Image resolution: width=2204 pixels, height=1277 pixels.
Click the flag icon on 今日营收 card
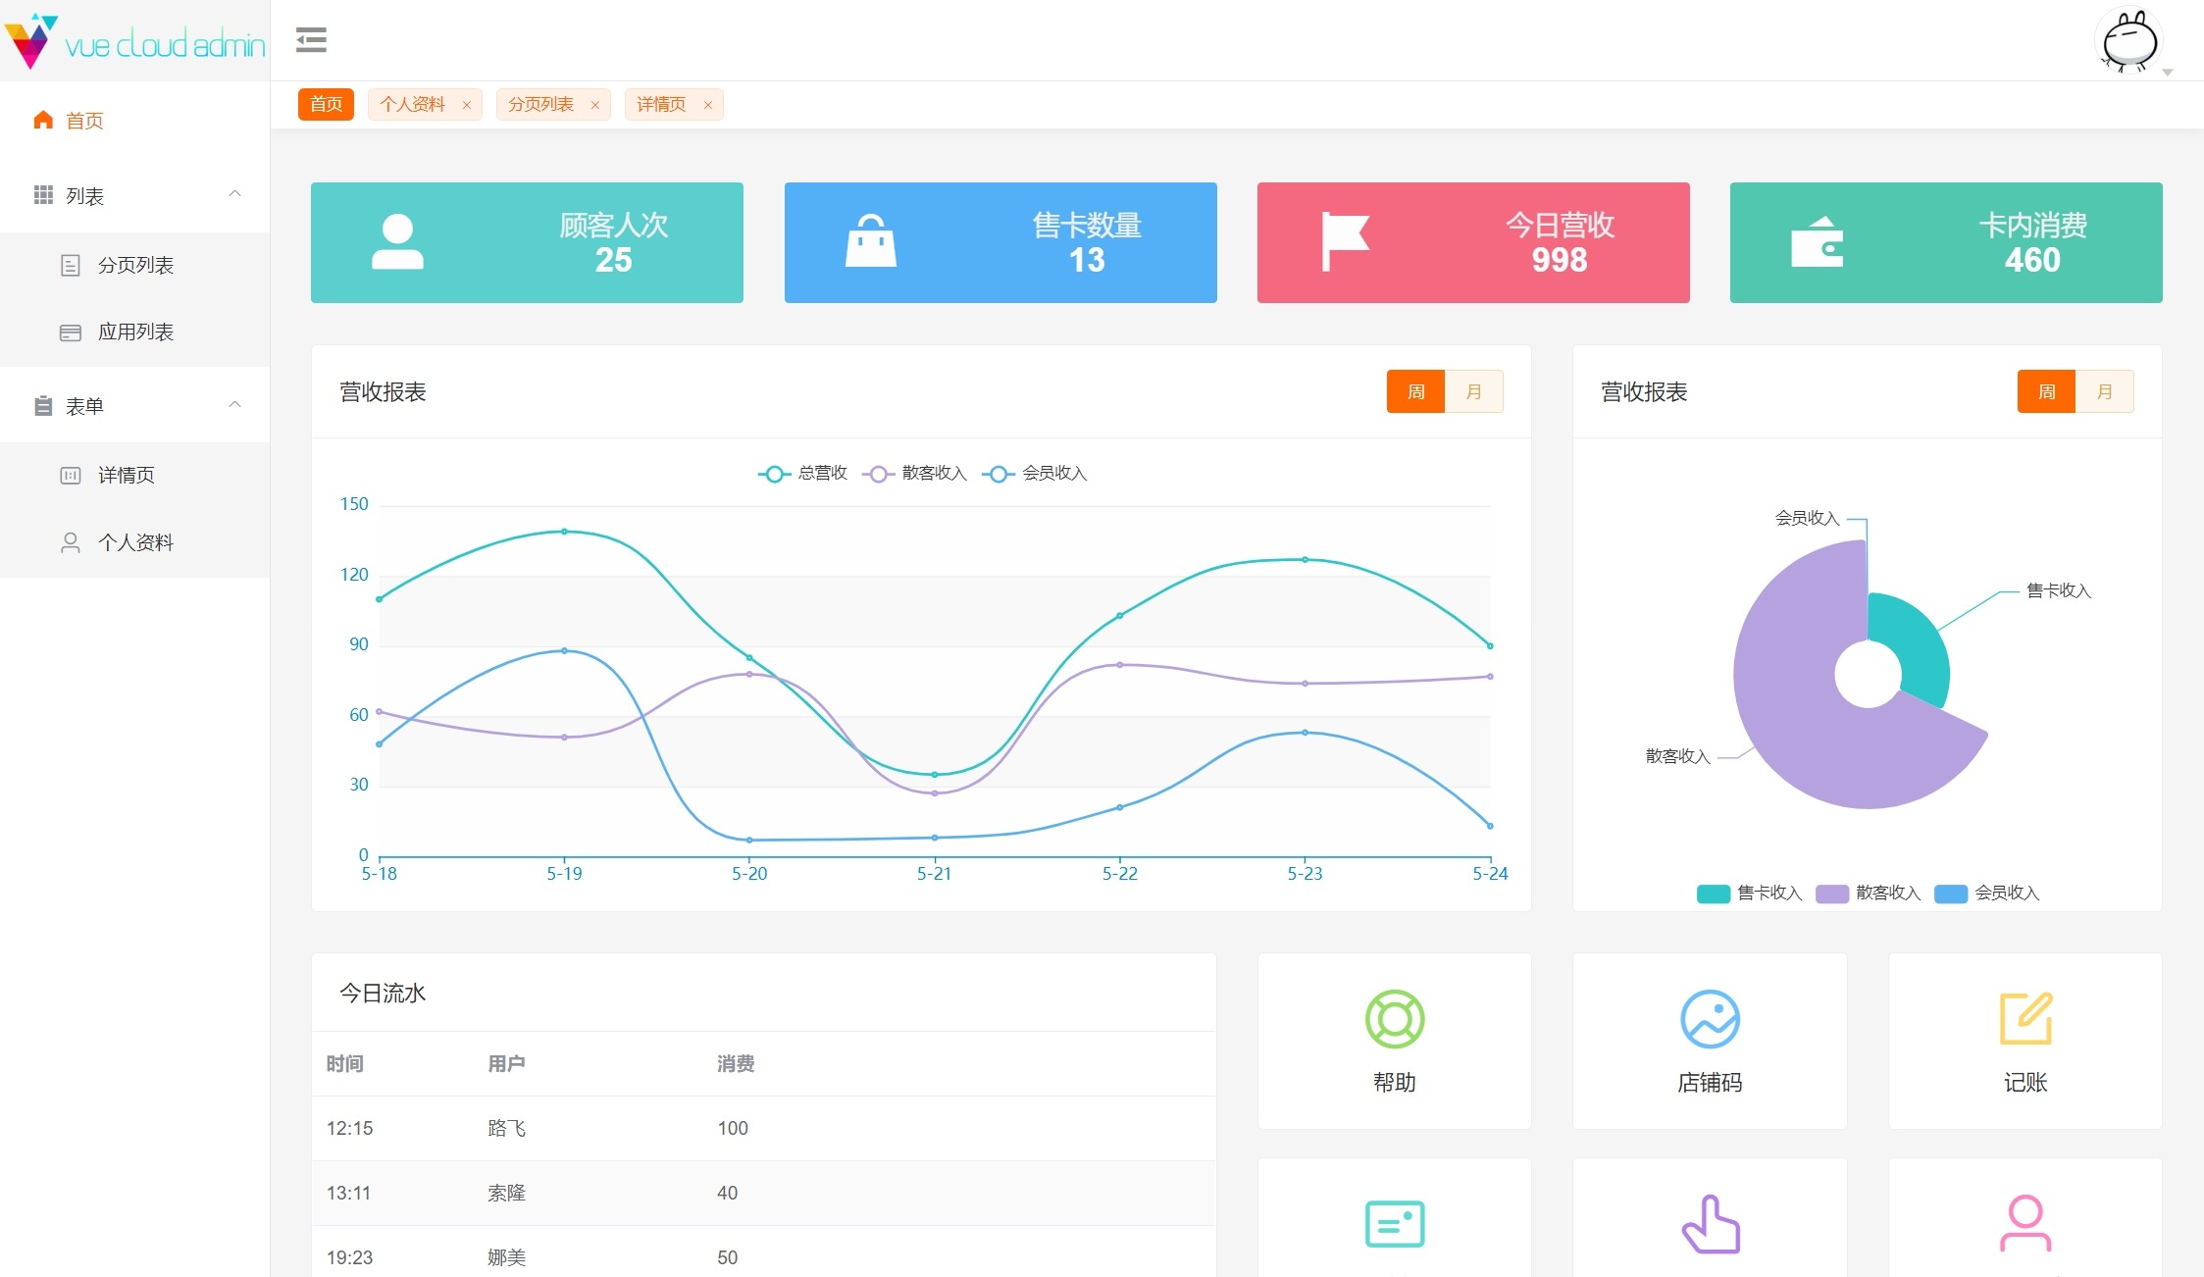point(1344,241)
